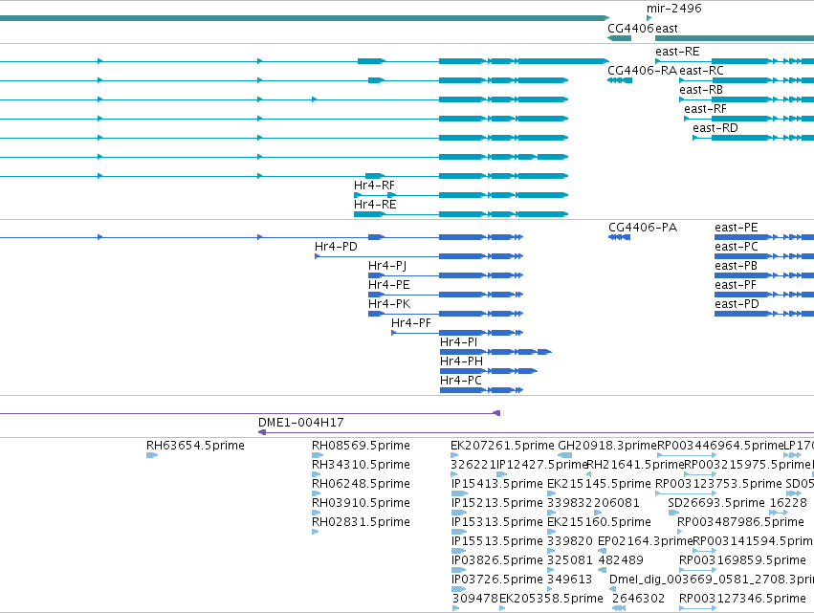Select the RH63654.5prime EST label

point(195,446)
